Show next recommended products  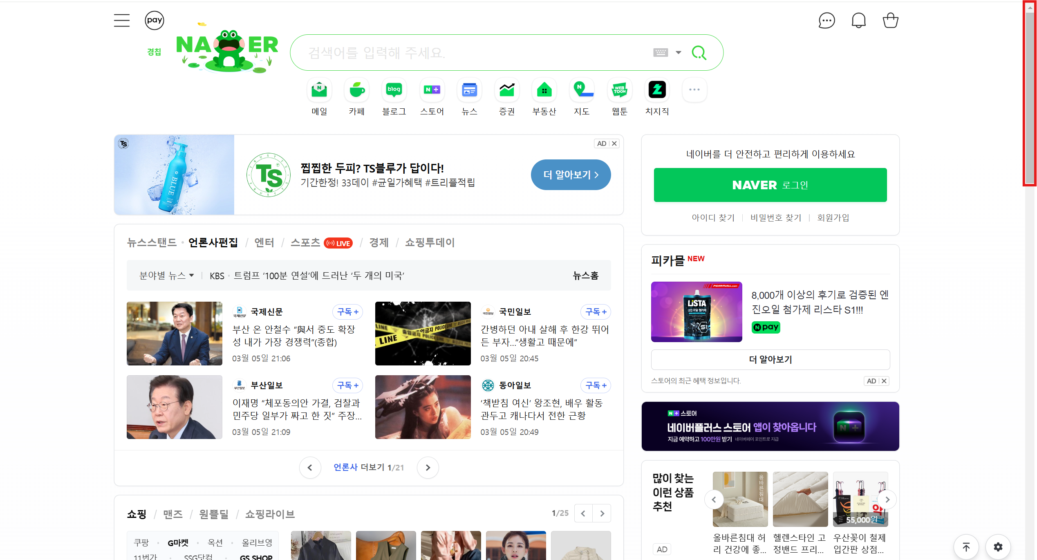coord(887,500)
